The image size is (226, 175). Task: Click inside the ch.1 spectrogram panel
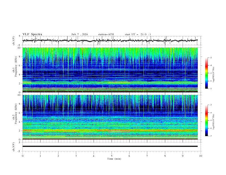tap(110, 70)
